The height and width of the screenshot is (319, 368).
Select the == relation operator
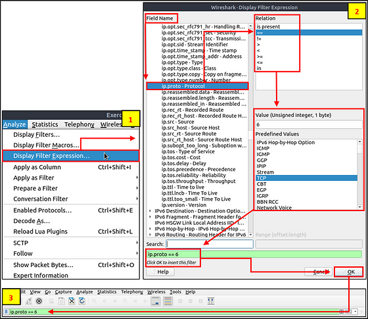coord(309,33)
